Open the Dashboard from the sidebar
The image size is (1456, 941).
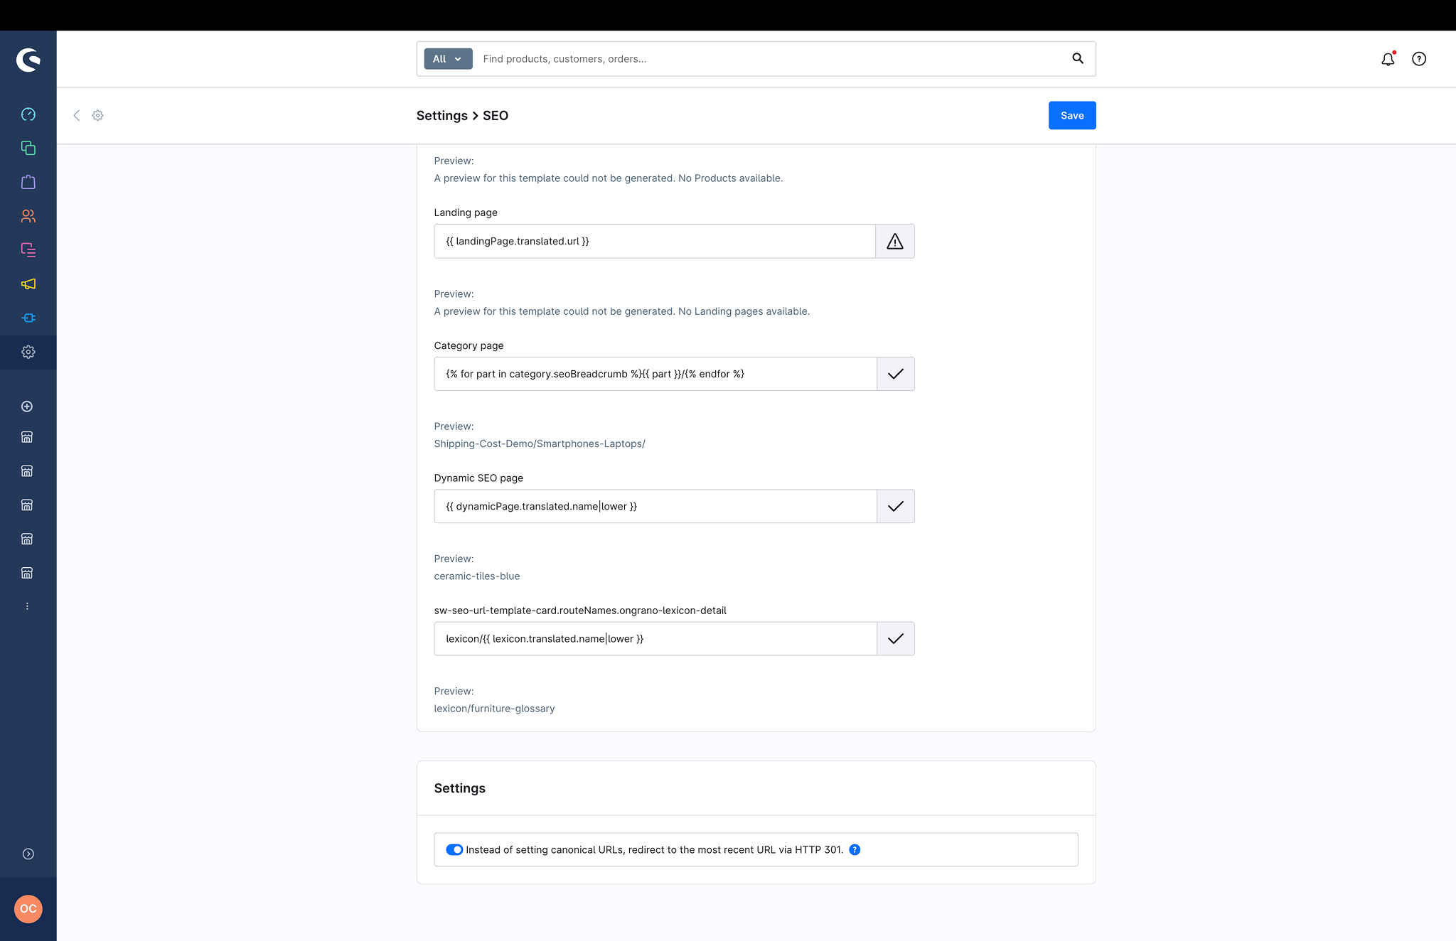pyautogui.click(x=28, y=114)
